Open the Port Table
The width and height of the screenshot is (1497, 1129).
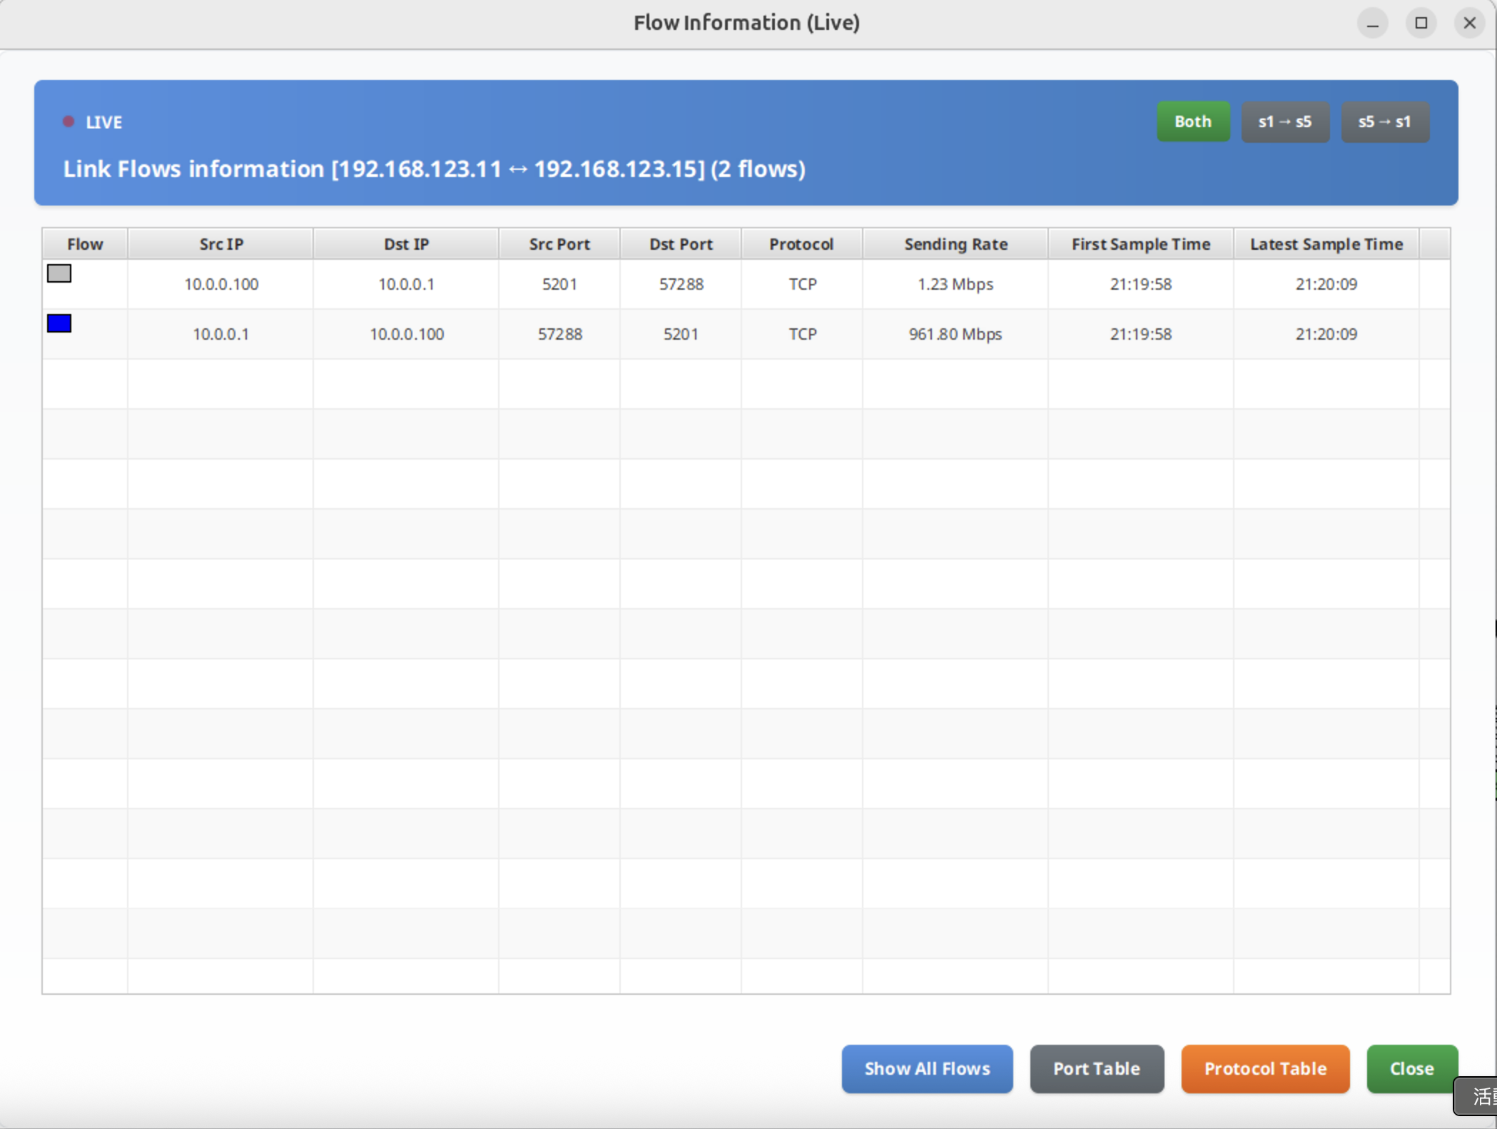coord(1096,1068)
